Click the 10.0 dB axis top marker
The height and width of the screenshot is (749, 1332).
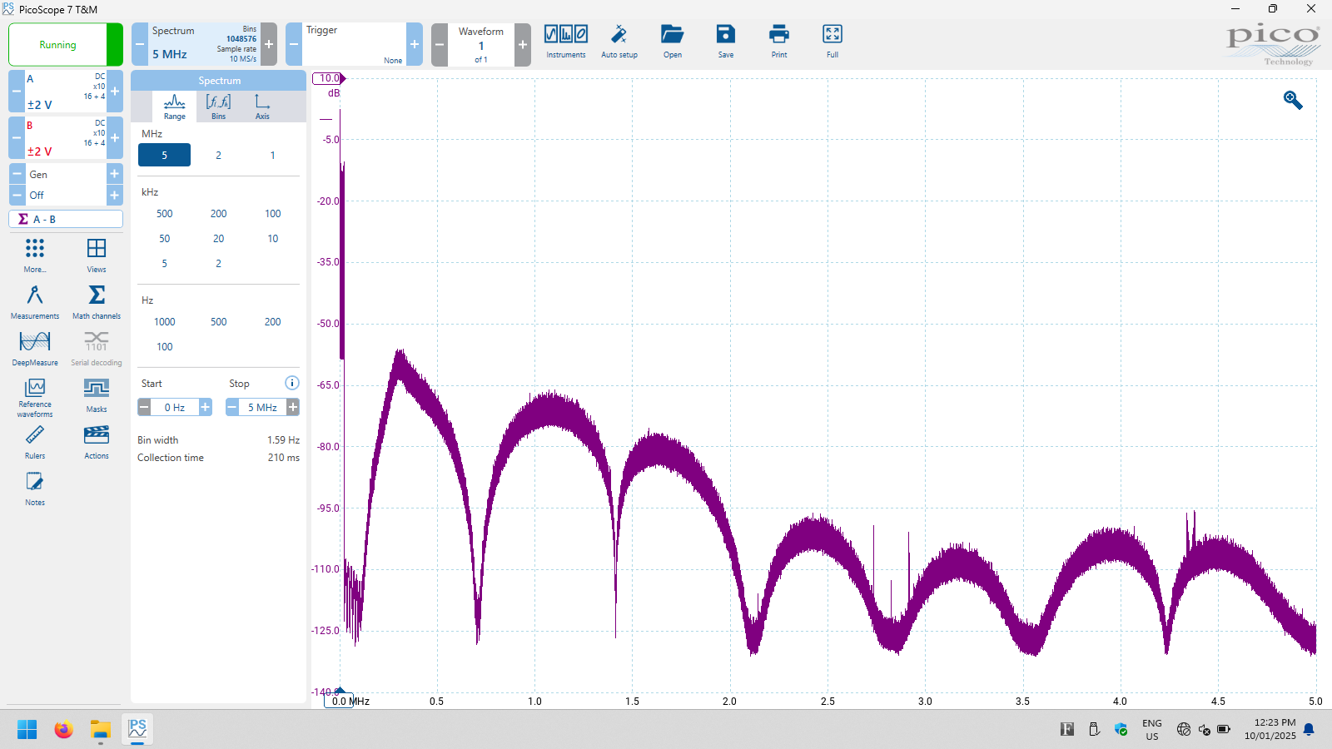point(329,78)
